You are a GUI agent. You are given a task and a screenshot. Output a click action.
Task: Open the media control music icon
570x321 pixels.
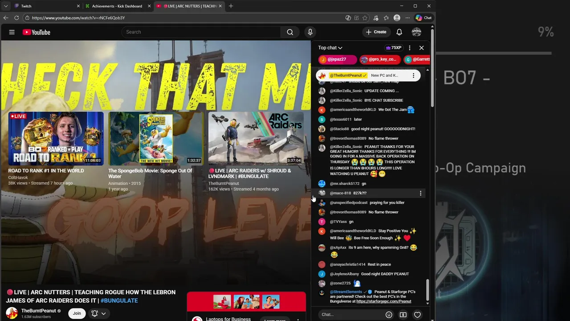(x=376, y=18)
